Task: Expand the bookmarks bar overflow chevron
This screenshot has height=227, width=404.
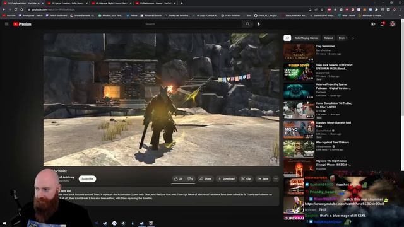Action: (x=400, y=15)
